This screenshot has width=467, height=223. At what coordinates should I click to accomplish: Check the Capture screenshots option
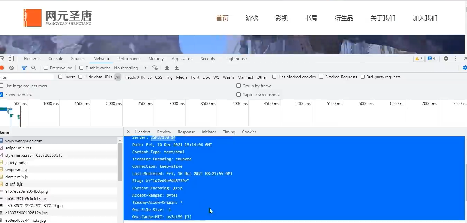coord(238,95)
